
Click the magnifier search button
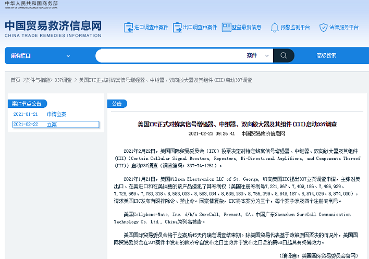(x=284, y=56)
